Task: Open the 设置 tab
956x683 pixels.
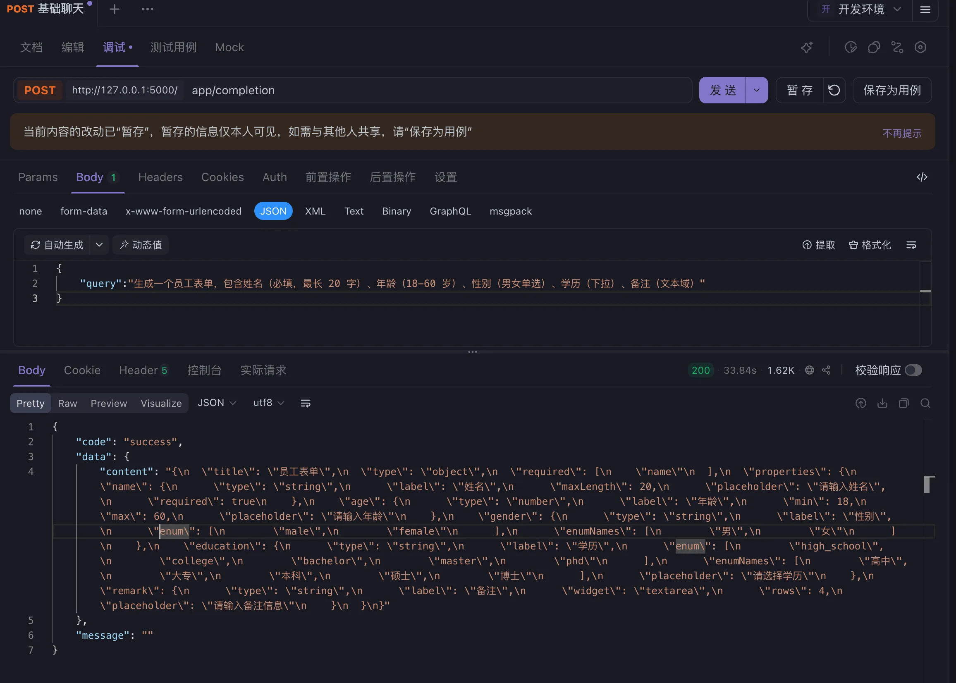Action: click(445, 177)
